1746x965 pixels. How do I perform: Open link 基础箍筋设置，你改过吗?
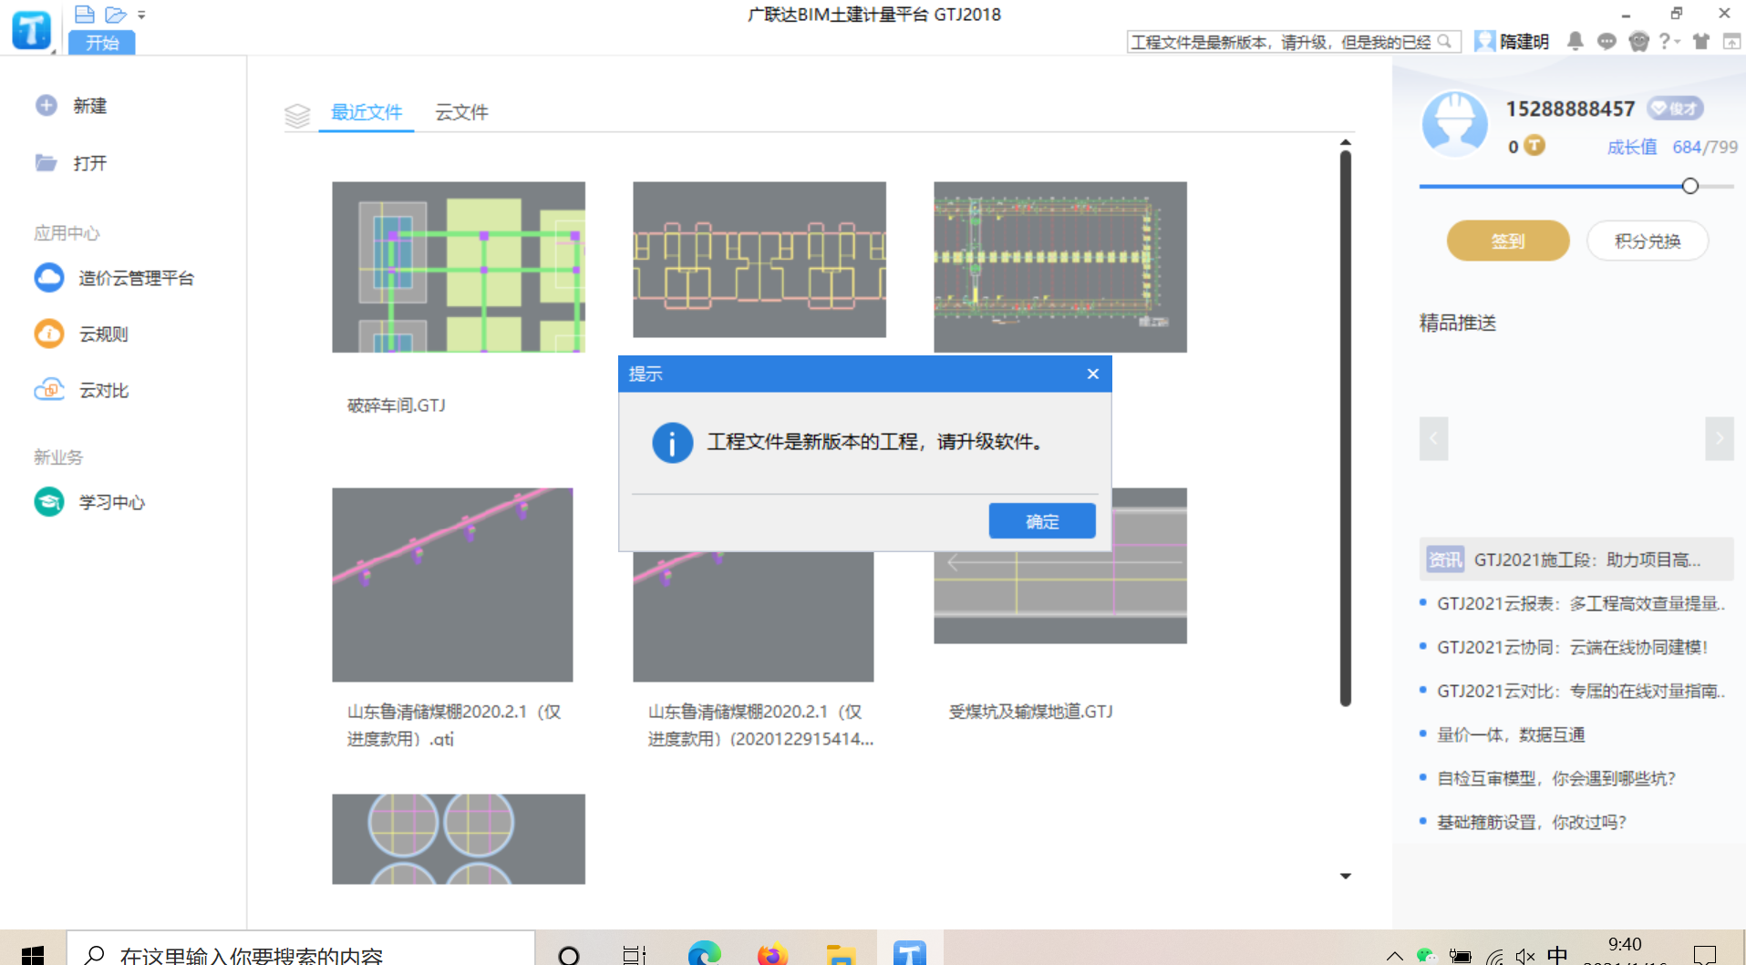click(x=1532, y=822)
